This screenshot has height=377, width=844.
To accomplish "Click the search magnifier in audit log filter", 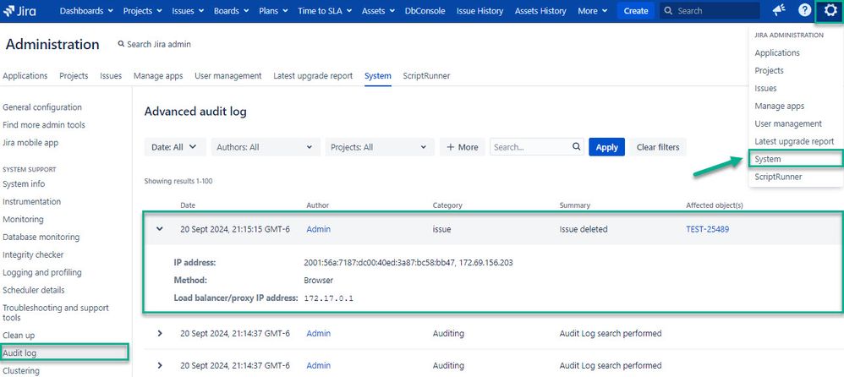I will [576, 147].
